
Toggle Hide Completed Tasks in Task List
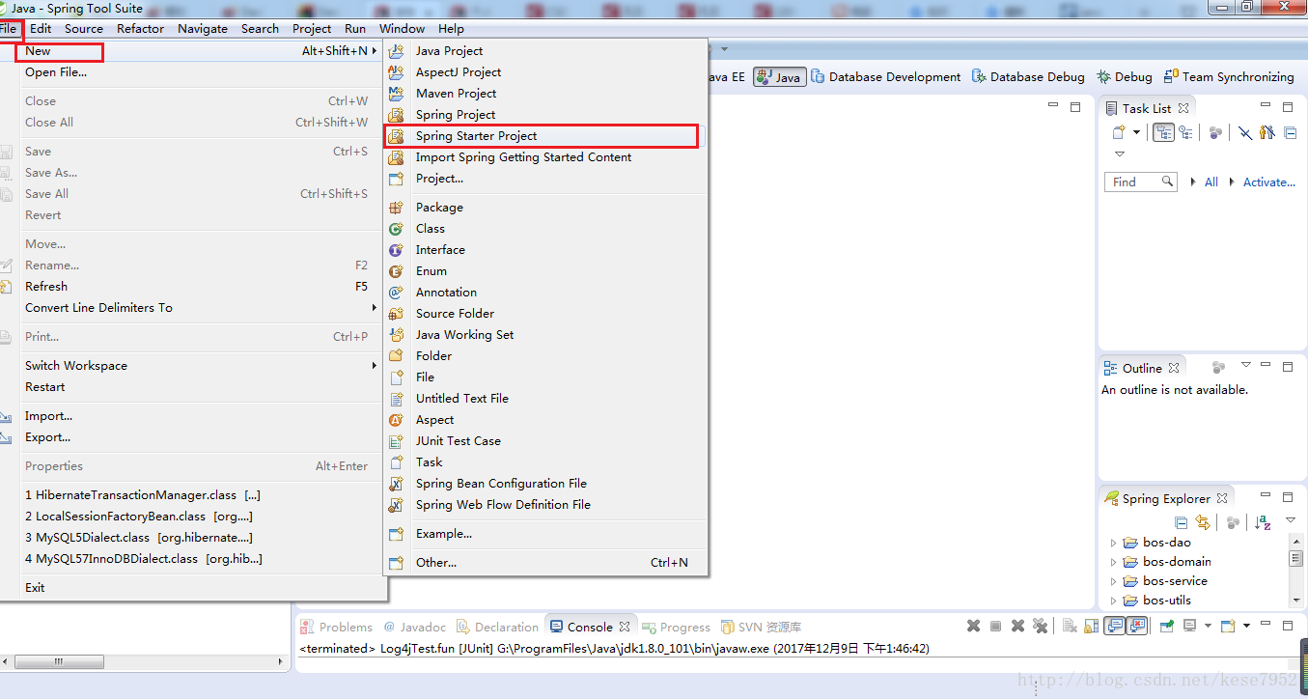[x=1245, y=132]
